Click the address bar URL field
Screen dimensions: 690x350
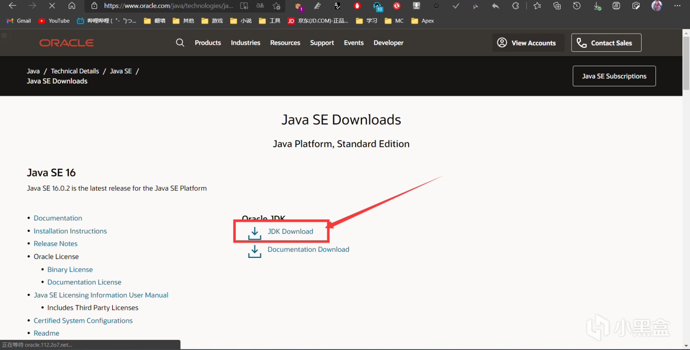(x=168, y=6)
